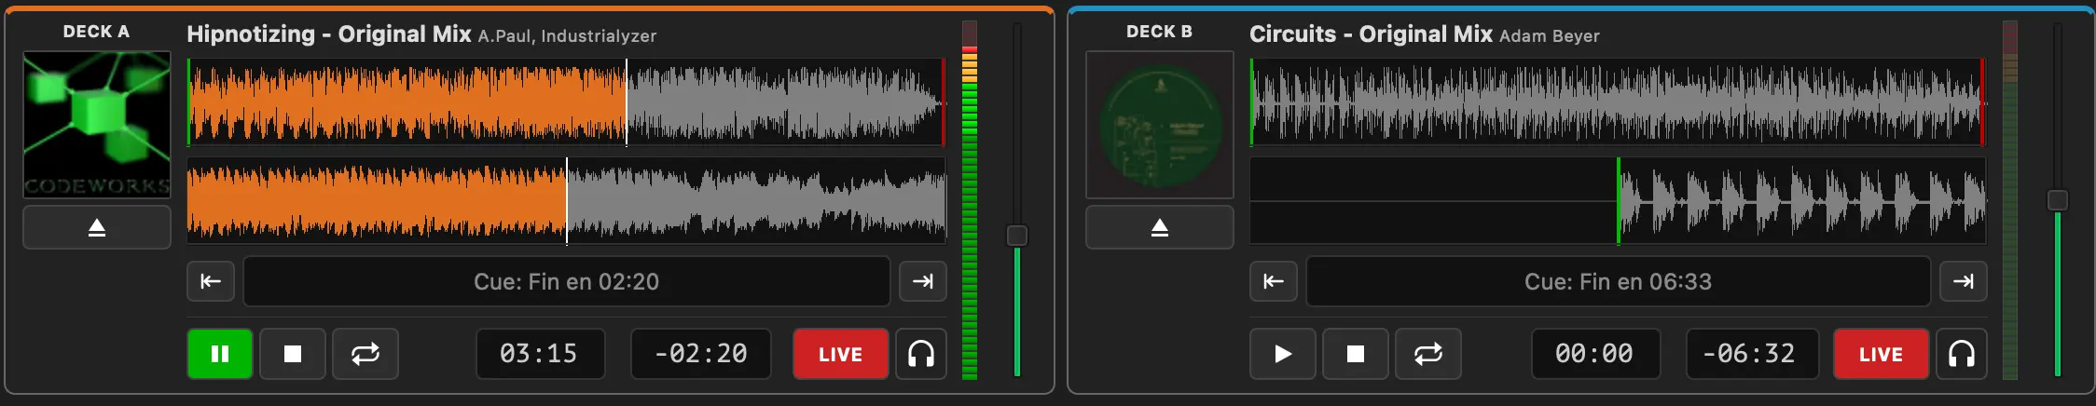Click the Hipnotizing - Original Mix title
Screen dimensions: 2096x406
coord(329,34)
